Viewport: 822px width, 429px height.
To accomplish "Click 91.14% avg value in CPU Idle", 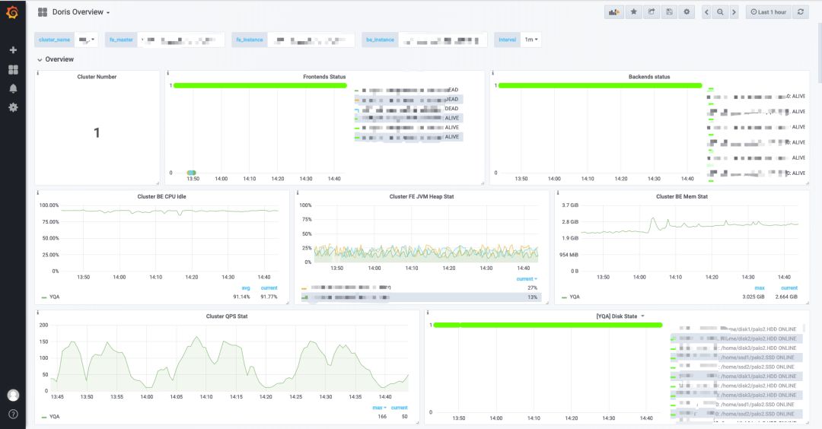I will pos(241,297).
